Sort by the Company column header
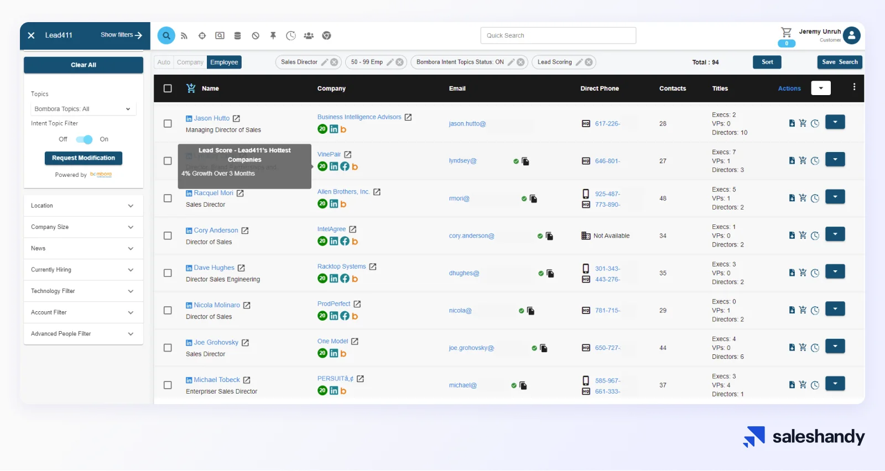885x471 pixels. tap(331, 88)
